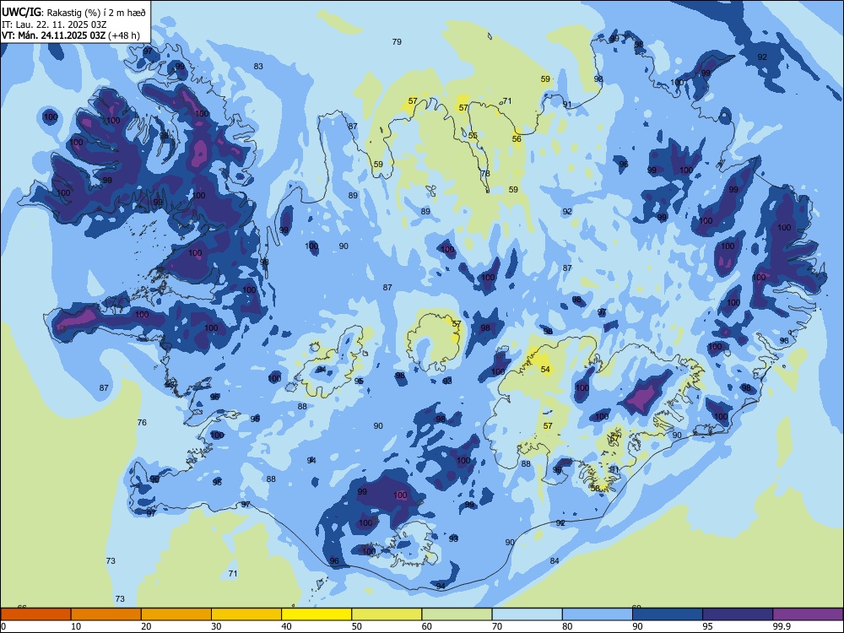Click the humidity value '56' on the map

tap(517, 139)
